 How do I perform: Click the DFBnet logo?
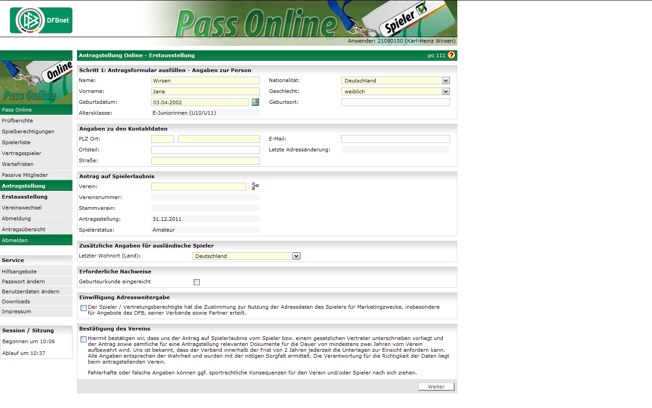coord(41,20)
